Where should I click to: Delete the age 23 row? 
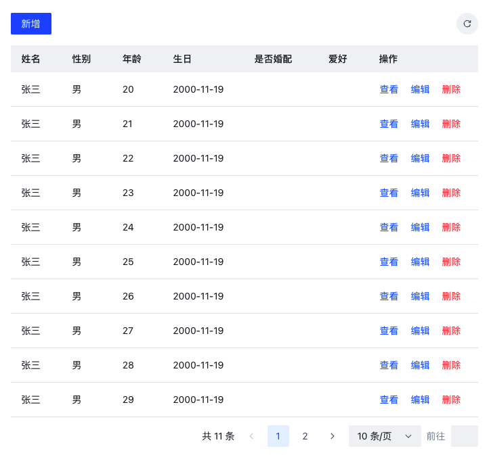(451, 193)
